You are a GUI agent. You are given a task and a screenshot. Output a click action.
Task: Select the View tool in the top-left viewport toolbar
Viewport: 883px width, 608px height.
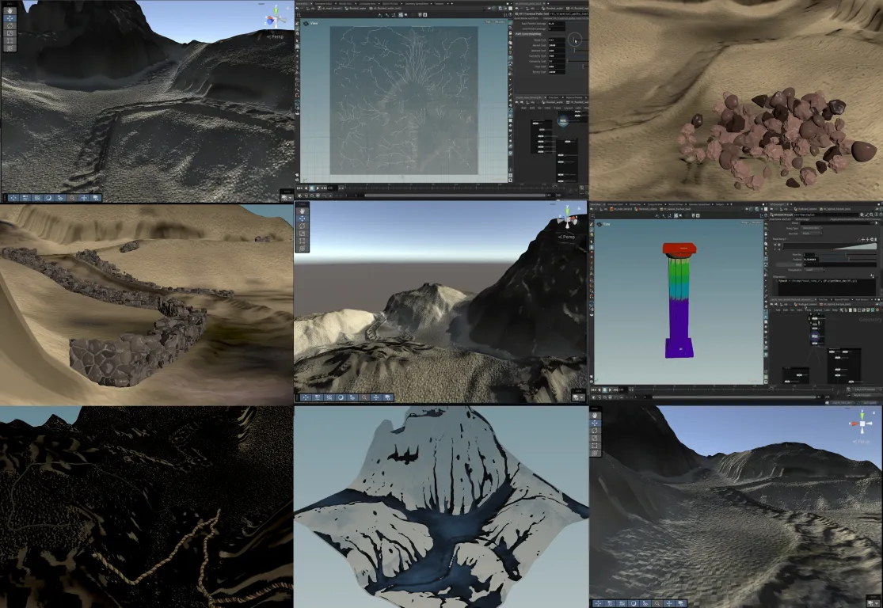coord(10,11)
